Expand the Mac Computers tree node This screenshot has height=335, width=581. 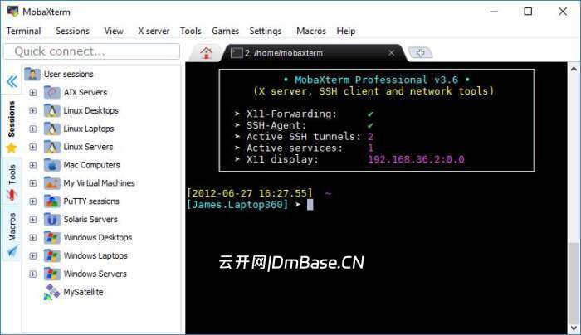tap(33, 165)
